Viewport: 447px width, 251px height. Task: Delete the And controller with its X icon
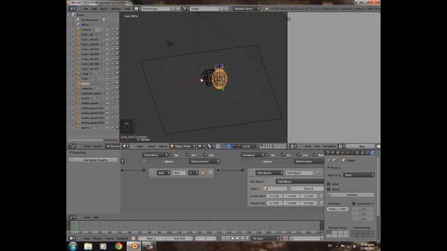(210, 173)
